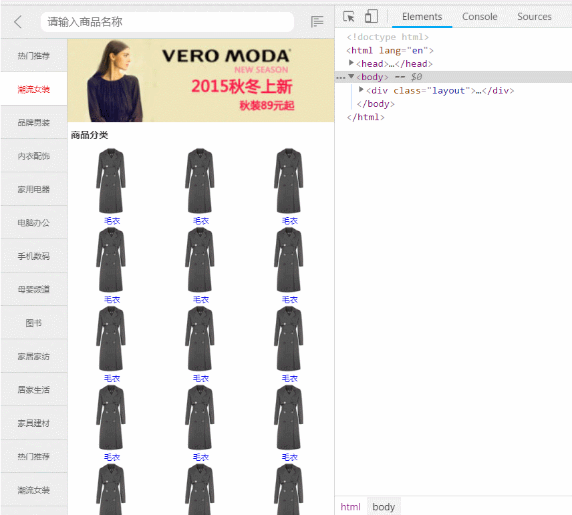The height and width of the screenshot is (515, 572).
Task: Open the 毛衣 link in row one, middle
Action: 200,220
